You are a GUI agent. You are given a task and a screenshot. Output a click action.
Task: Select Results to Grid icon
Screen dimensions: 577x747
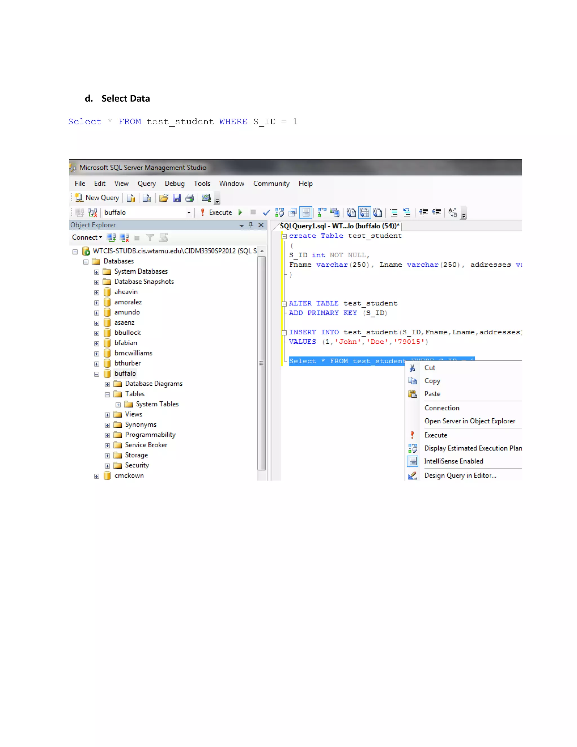point(364,213)
